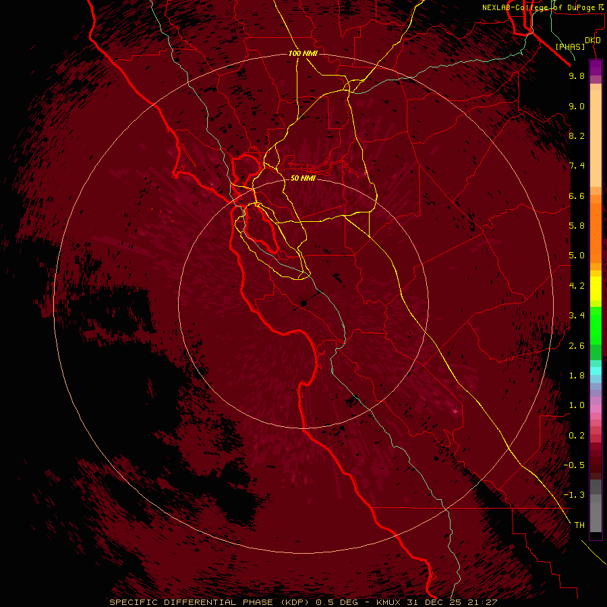Screen dimensions: 607x607
Task: Click the [PHAS] unit label
Action: (x=570, y=47)
